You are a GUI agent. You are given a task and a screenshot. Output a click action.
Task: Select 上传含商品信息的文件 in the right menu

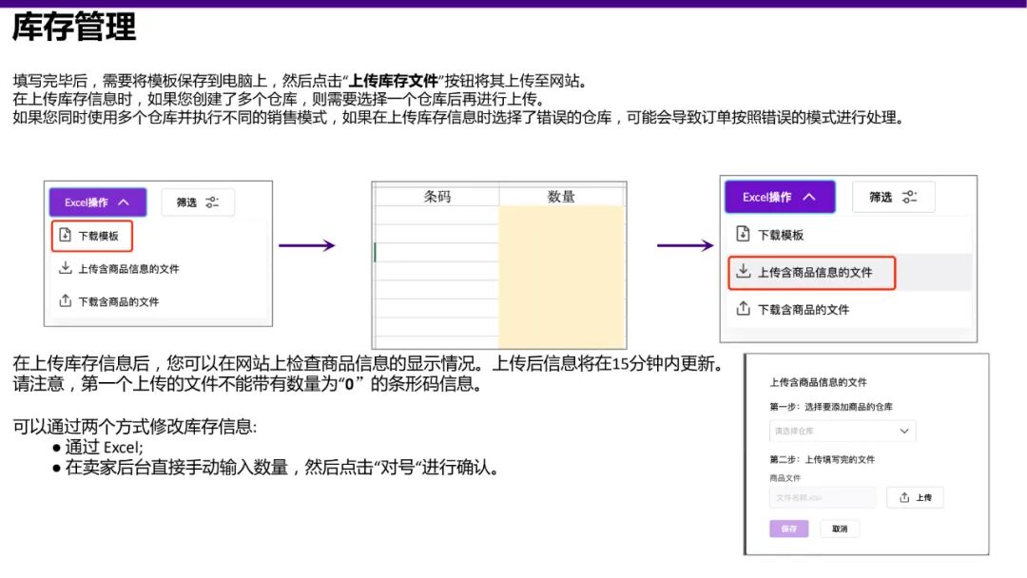click(x=816, y=273)
